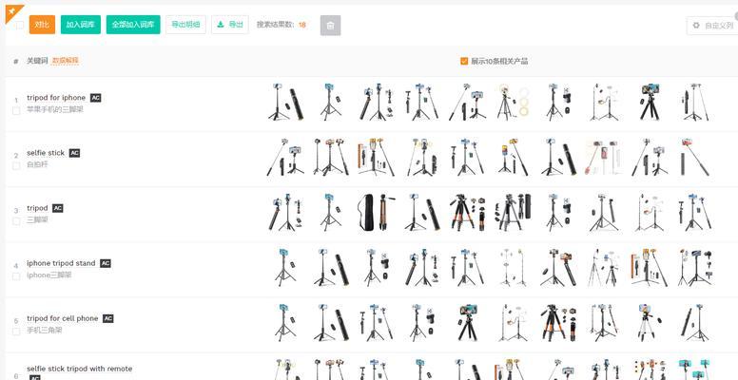738x380 pixels.
Task: Click AC badge next to 'tripod' keyword
Action: point(58,208)
